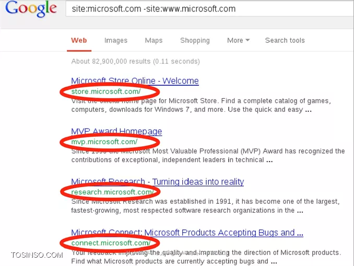Image resolution: width=354 pixels, height=266 pixels.
Task: Open the Shopping tab
Action: [x=195, y=40]
